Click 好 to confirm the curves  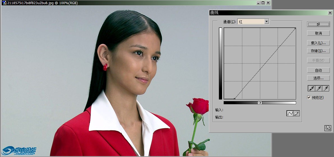click(318, 24)
